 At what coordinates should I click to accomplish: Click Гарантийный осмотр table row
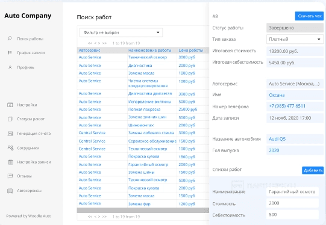coord(143,165)
